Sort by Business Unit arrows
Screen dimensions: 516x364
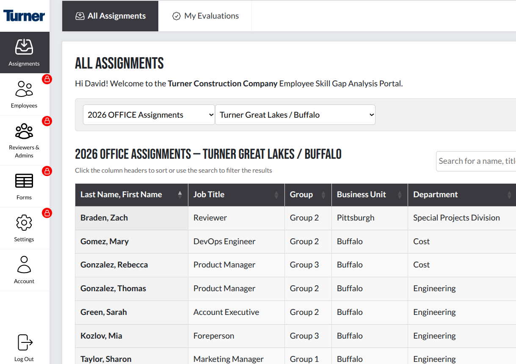pyautogui.click(x=400, y=195)
